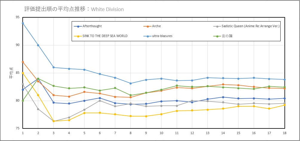
Task: Click the horizontal axis label 9
Action: [x=146, y=133]
